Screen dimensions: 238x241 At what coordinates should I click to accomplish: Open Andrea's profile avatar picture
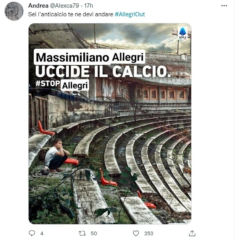click(x=14, y=11)
